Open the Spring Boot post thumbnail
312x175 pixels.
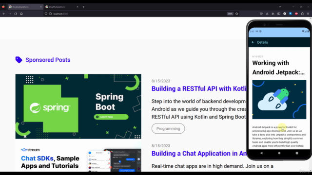(x=78, y=106)
